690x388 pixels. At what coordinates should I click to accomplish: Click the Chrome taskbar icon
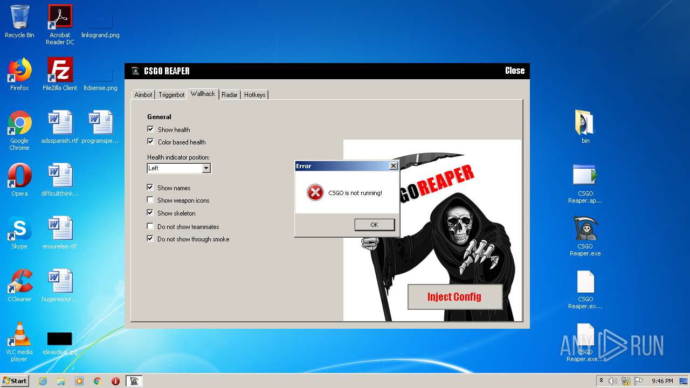[x=98, y=381]
